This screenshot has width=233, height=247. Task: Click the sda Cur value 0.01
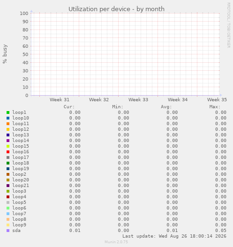(x=75, y=231)
